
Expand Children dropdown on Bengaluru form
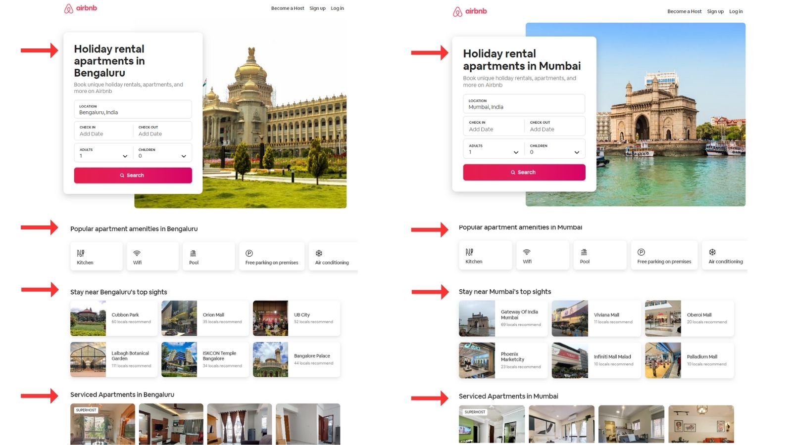[162, 153]
